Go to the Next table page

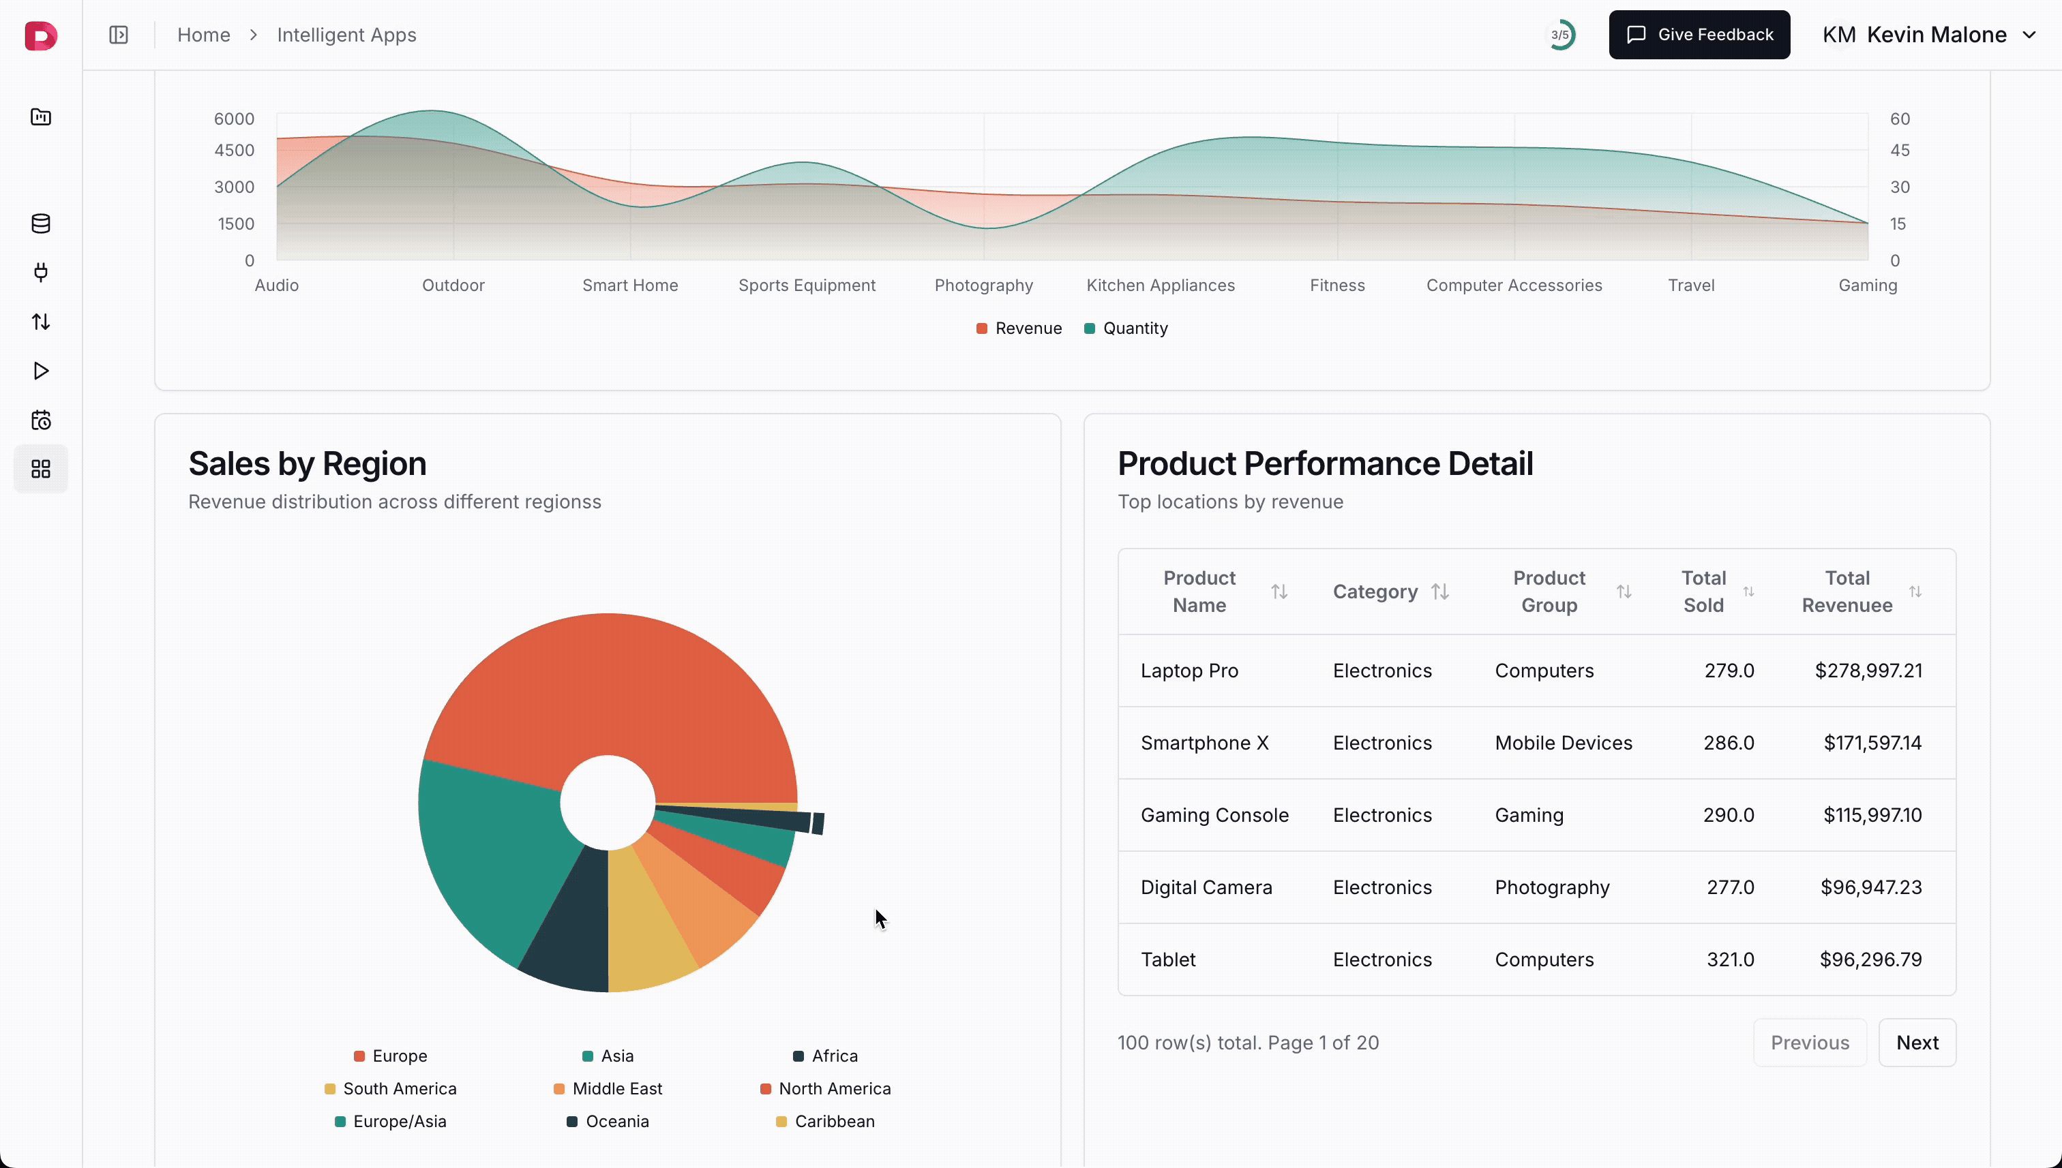point(1916,1042)
